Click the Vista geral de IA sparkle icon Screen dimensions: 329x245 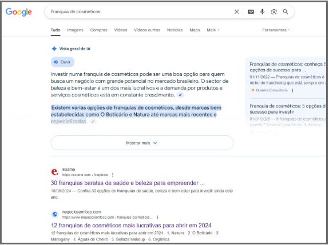click(x=54, y=49)
